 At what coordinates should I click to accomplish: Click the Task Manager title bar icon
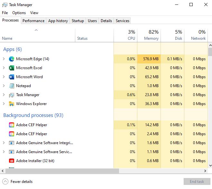(5, 5)
